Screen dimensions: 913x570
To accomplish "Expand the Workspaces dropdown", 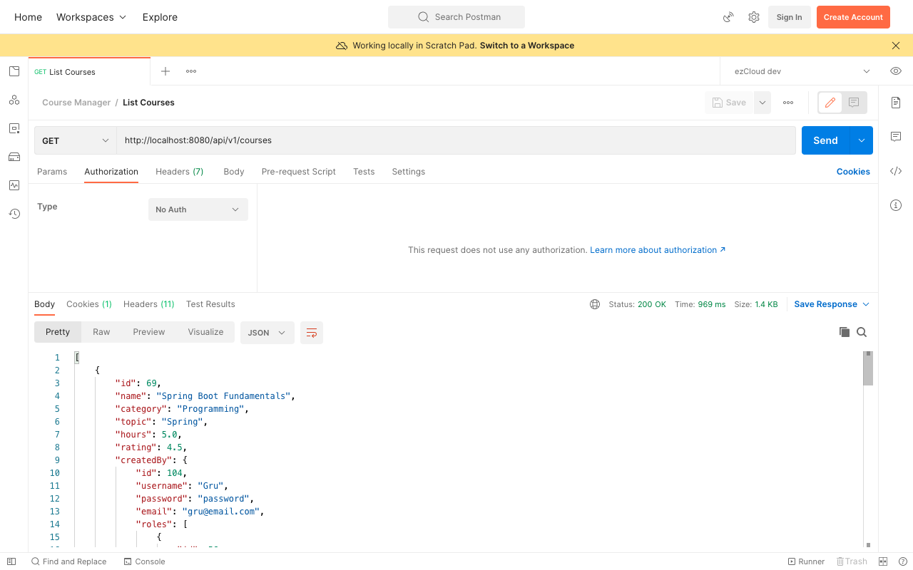I will pos(91,17).
